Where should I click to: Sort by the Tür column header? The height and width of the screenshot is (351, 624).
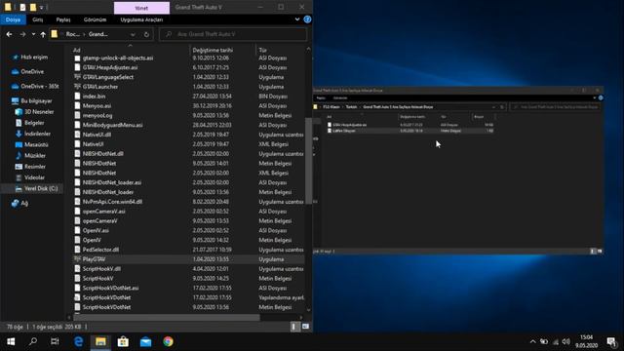coord(262,50)
